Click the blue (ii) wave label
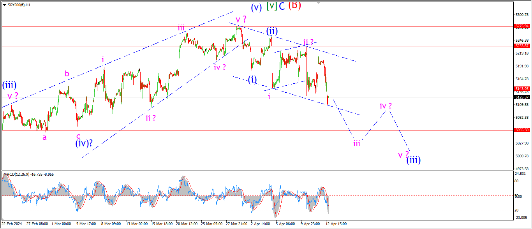 (272, 31)
